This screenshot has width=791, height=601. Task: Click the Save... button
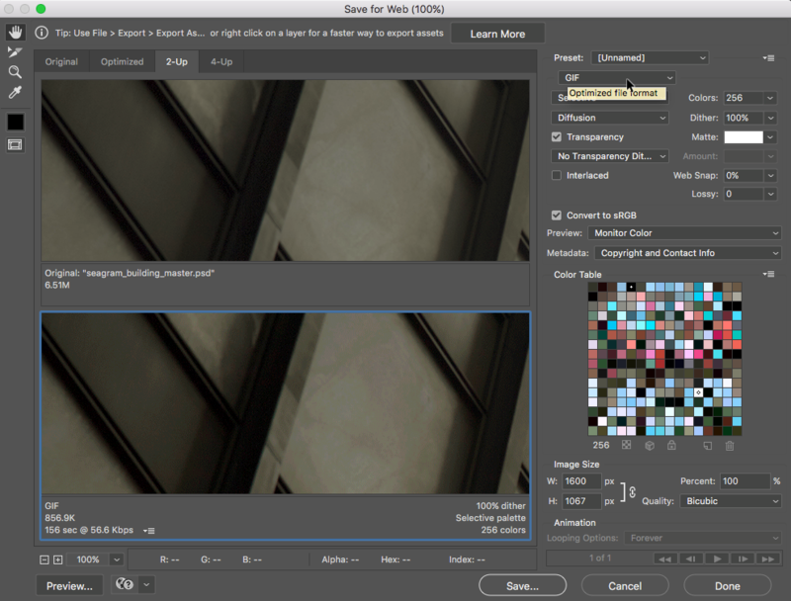[522, 586]
